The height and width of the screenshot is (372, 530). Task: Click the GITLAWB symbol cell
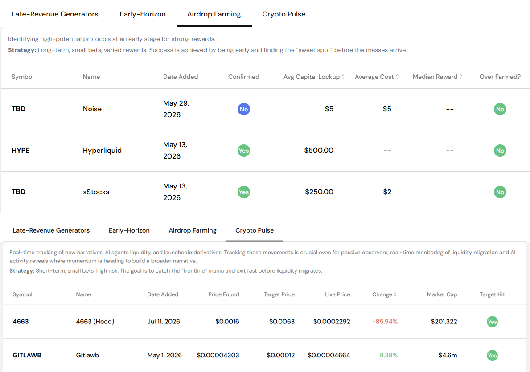point(27,355)
